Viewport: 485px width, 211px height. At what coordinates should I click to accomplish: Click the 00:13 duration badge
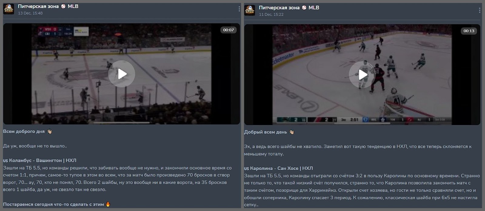point(469,31)
